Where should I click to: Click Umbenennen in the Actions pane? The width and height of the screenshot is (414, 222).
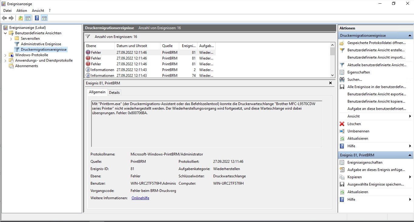[359, 131]
